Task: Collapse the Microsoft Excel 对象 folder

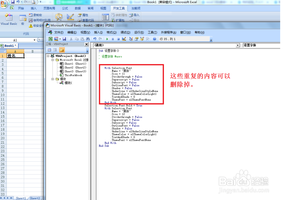Action: (52, 60)
